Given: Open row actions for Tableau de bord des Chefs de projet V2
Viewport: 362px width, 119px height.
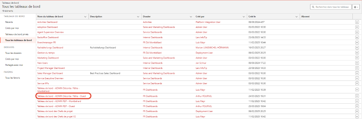Looking at the screenshot, I should tap(357, 116).
